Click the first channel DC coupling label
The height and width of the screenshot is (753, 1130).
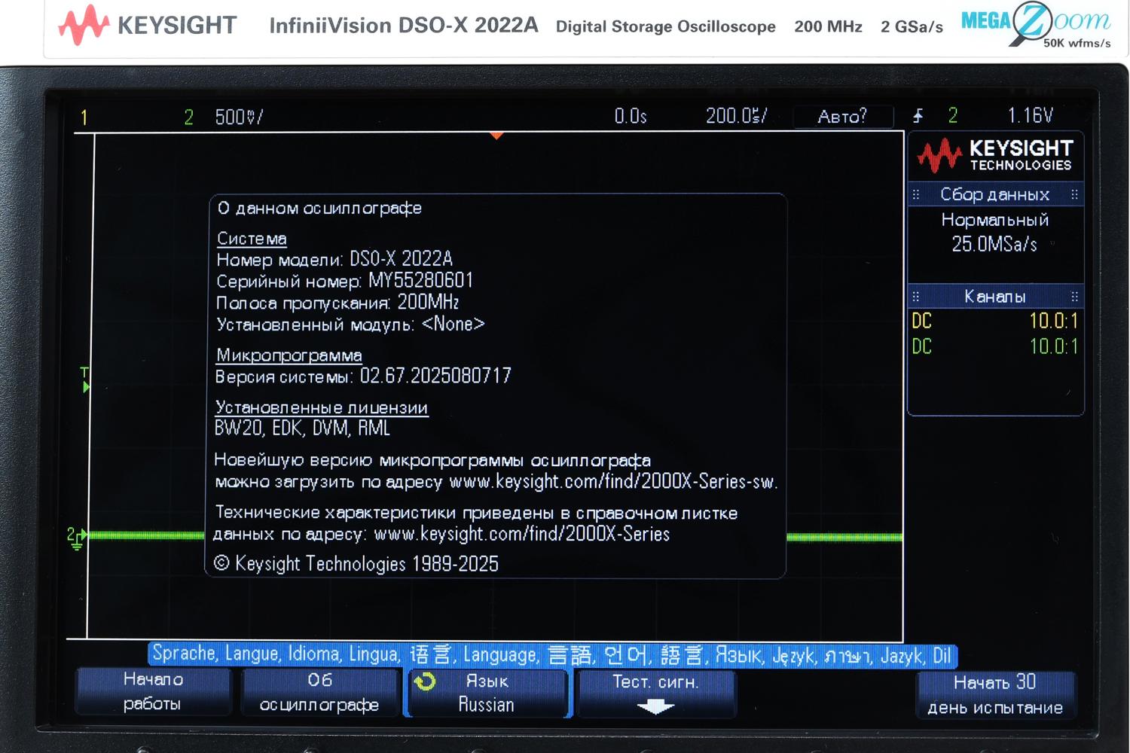coord(922,322)
